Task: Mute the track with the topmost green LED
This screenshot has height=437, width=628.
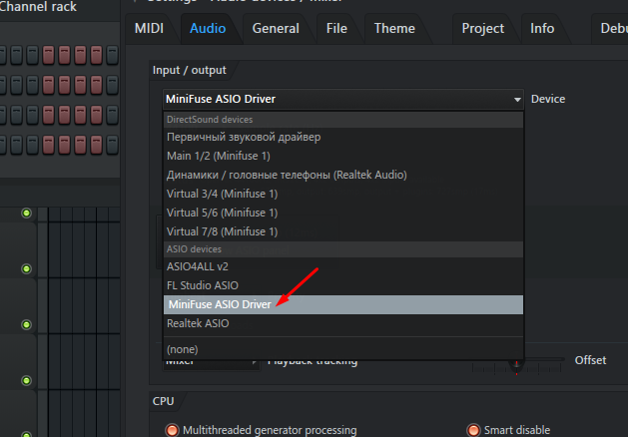Action: pos(26,213)
